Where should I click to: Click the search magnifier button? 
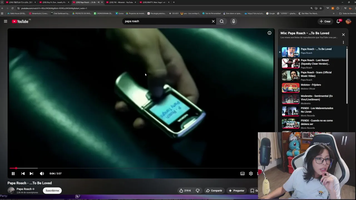click(222, 21)
